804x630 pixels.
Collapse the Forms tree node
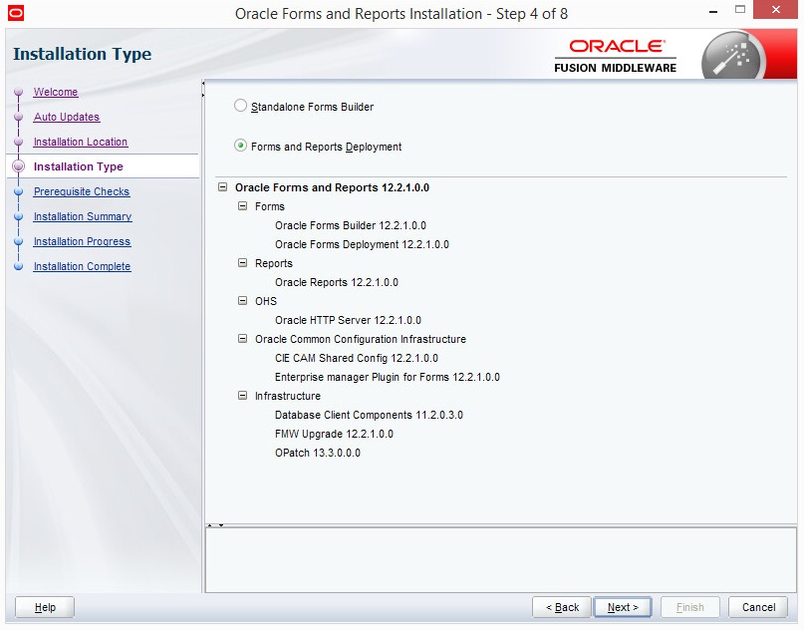coord(242,206)
